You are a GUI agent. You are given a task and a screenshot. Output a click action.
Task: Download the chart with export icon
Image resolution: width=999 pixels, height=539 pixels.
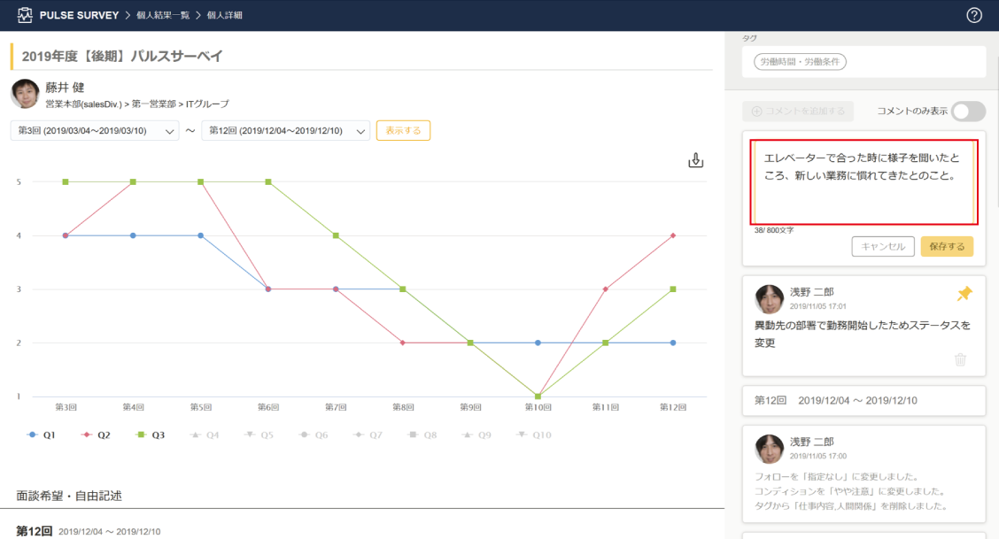(x=695, y=160)
